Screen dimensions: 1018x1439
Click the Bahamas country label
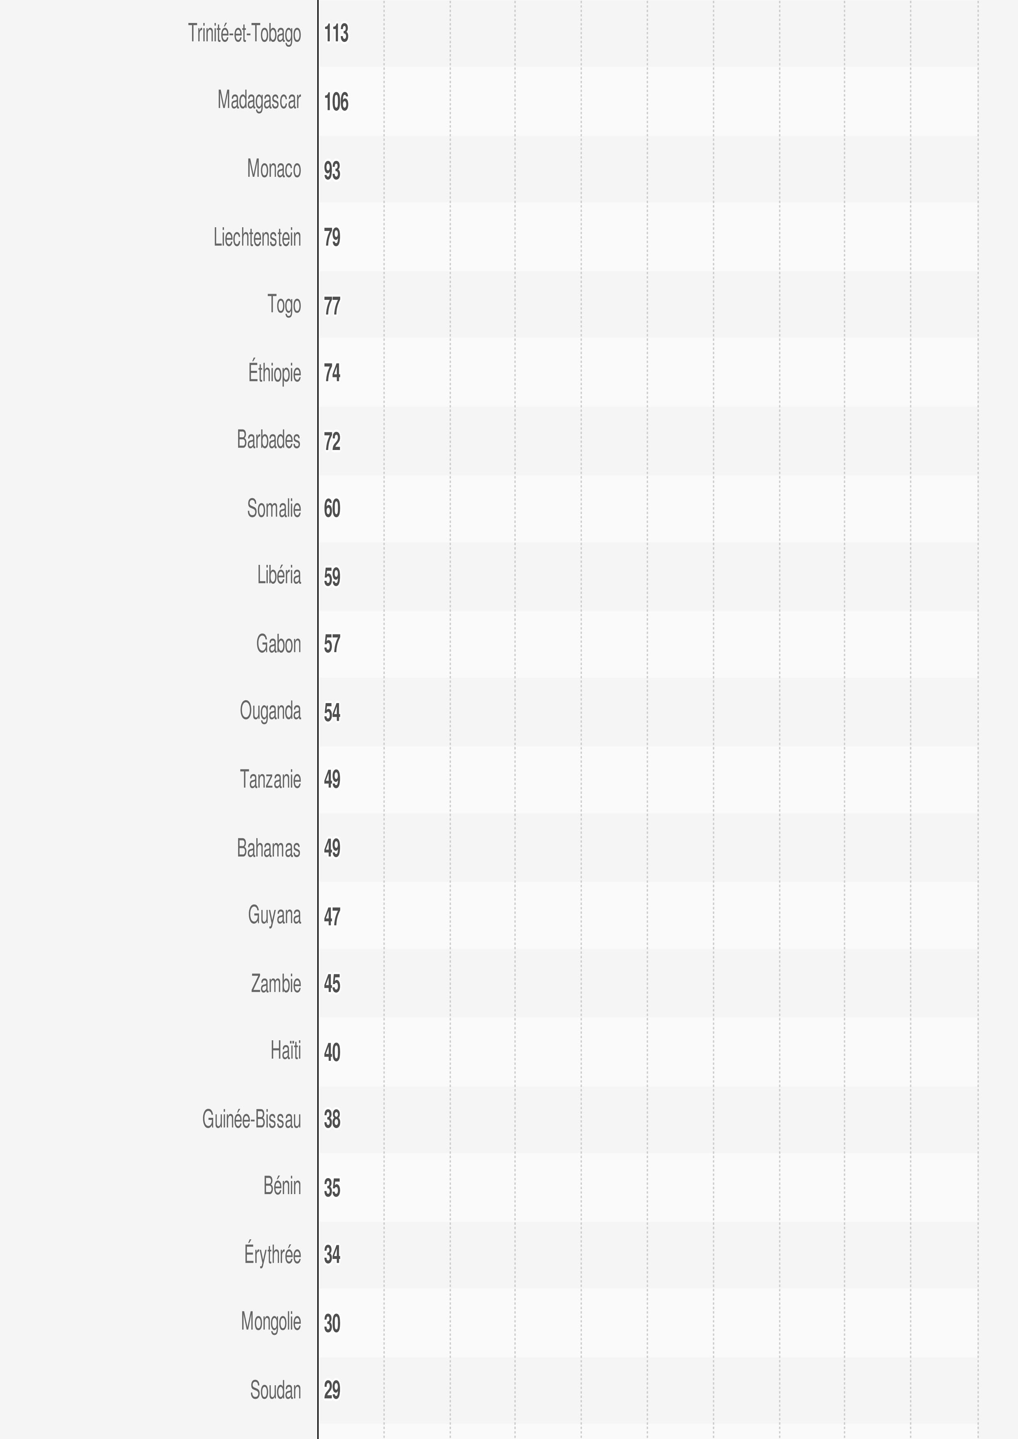pos(268,849)
